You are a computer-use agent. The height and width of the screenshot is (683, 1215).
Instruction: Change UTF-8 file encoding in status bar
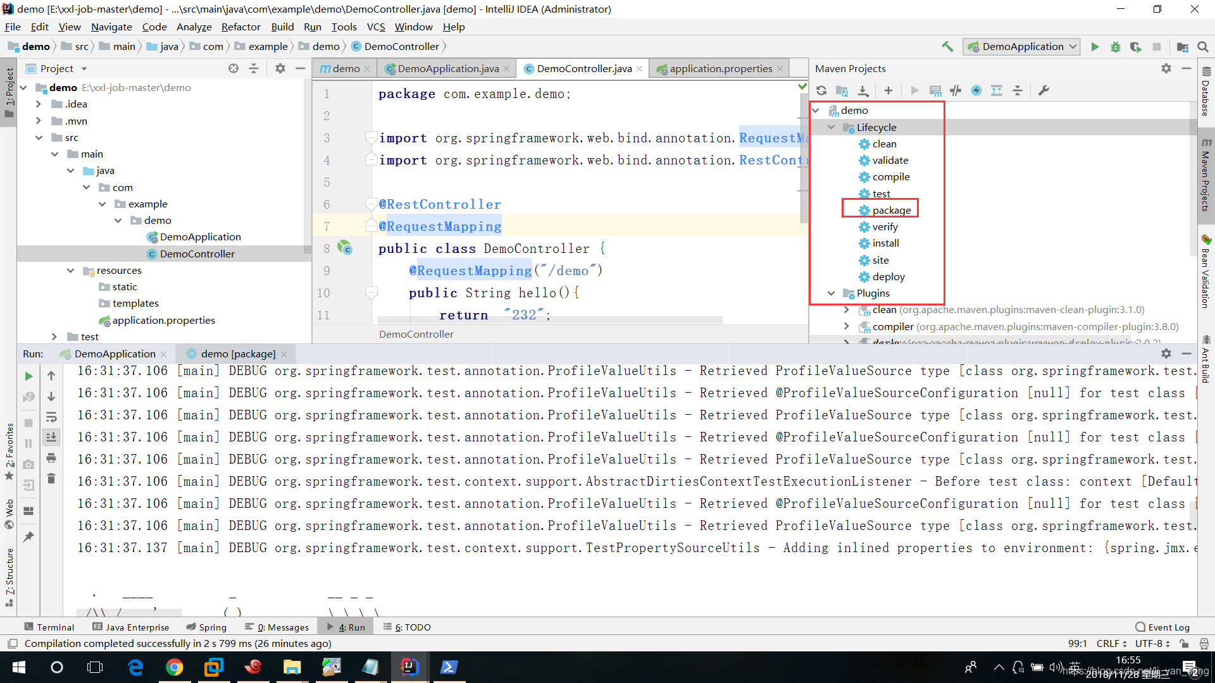pos(1152,643)
